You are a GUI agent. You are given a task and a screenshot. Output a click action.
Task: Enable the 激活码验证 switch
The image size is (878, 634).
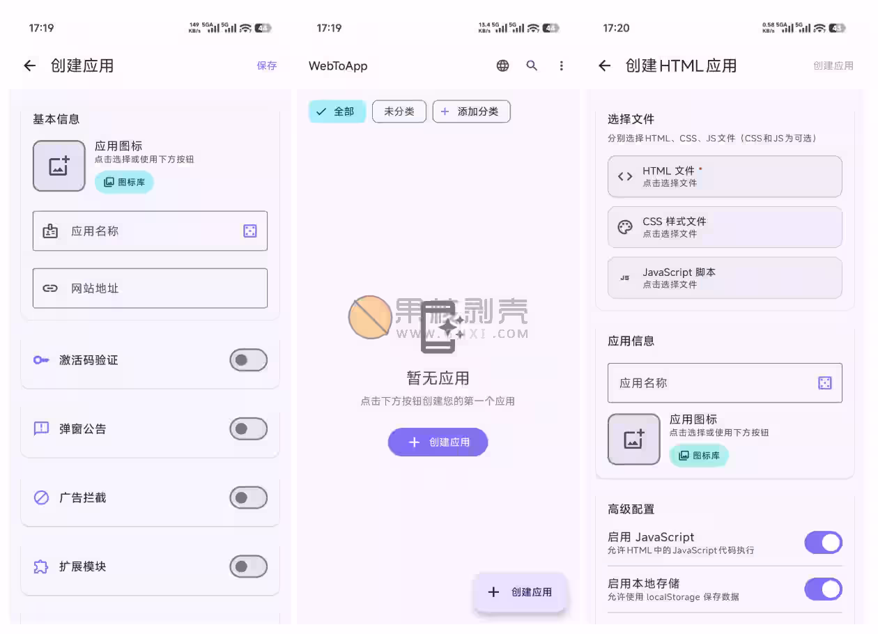tap(248, 360)
